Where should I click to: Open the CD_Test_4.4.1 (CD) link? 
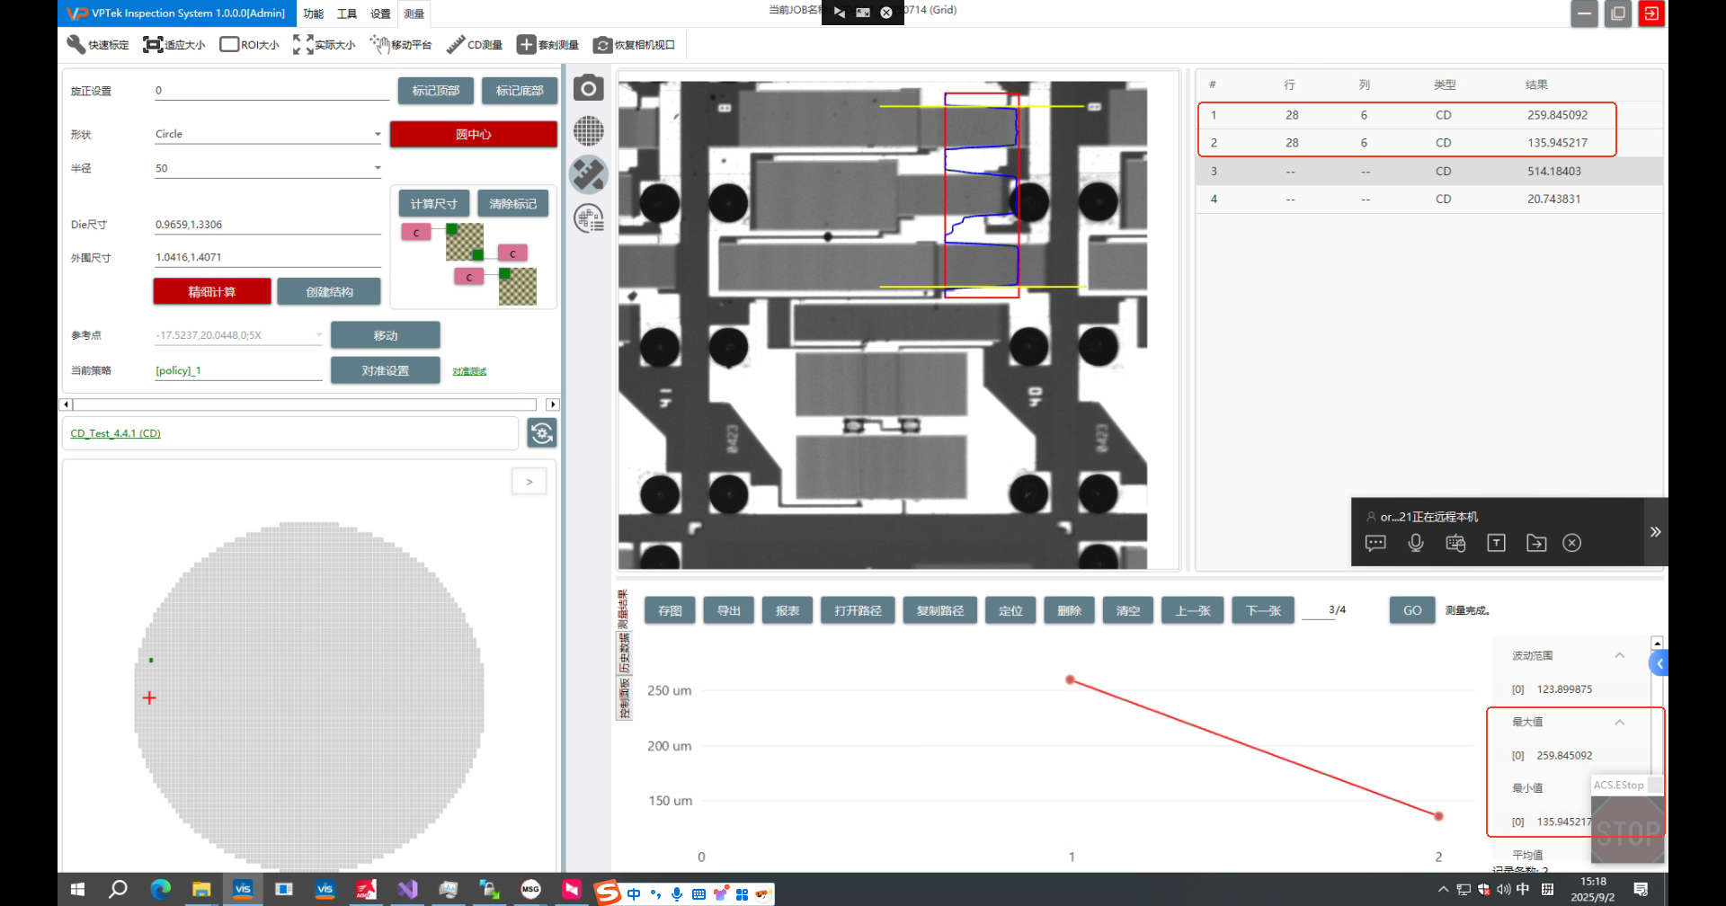click(x=115, y=433)
